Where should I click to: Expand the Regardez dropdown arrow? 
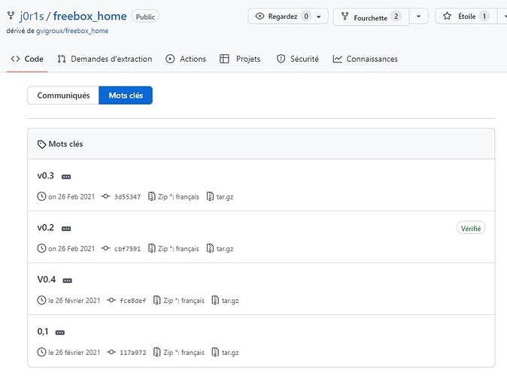point(319,17)
